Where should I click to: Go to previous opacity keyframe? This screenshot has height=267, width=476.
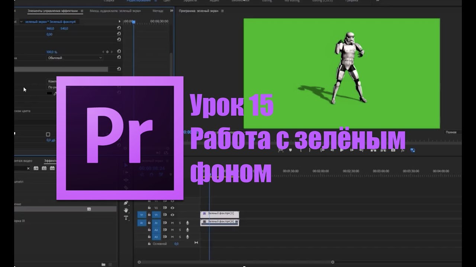pos(103,52)
